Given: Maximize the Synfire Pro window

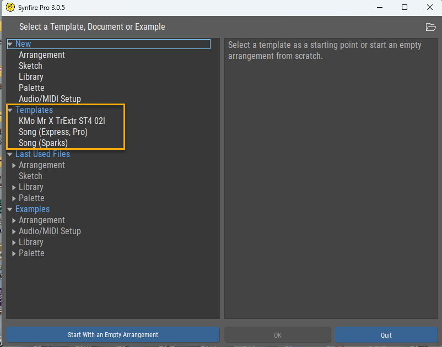Looking at the screenshot, I should pyautogui.click(x=405, y=7).
